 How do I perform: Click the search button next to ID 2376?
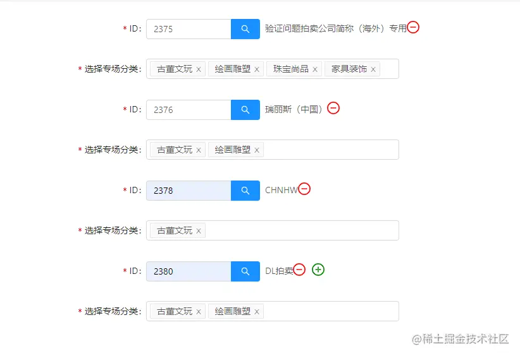point(245,110)
